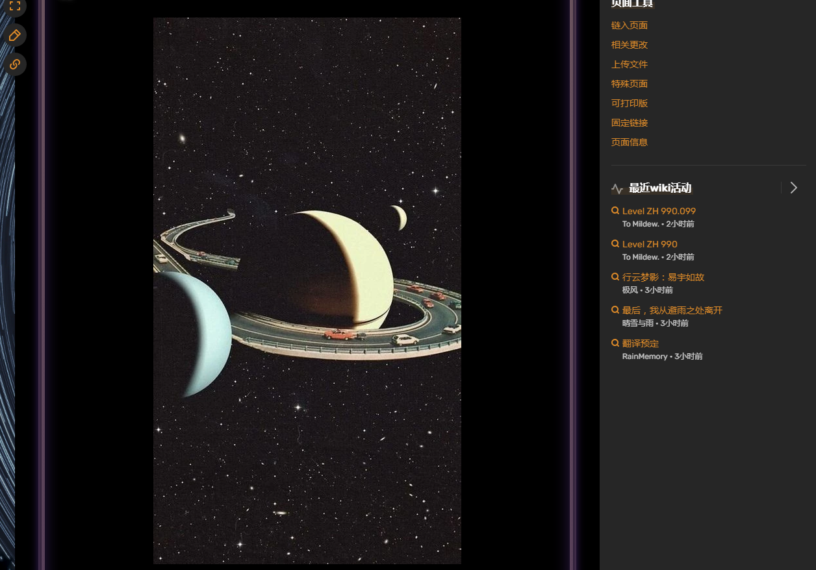The image size is (816, 570).
Task: Open the 最后，我从避雨之处离开 activity entry
Action: 672,310
